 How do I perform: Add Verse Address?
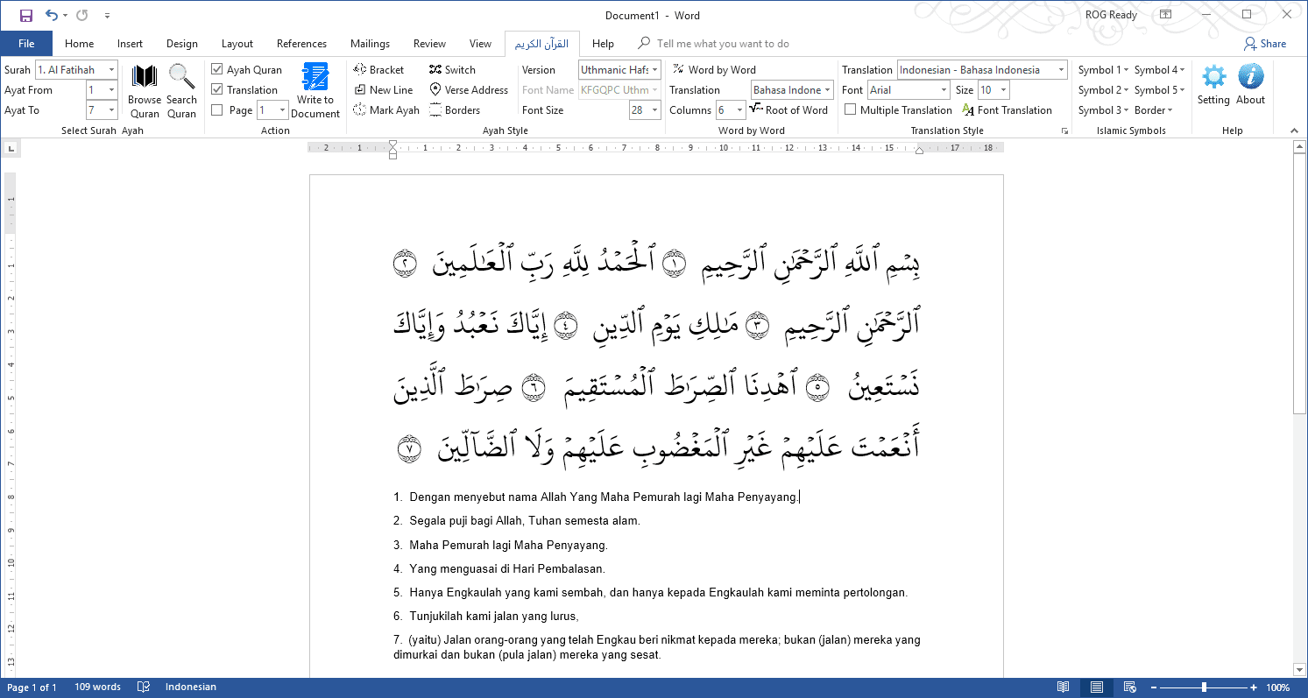(x=469, y=90)
